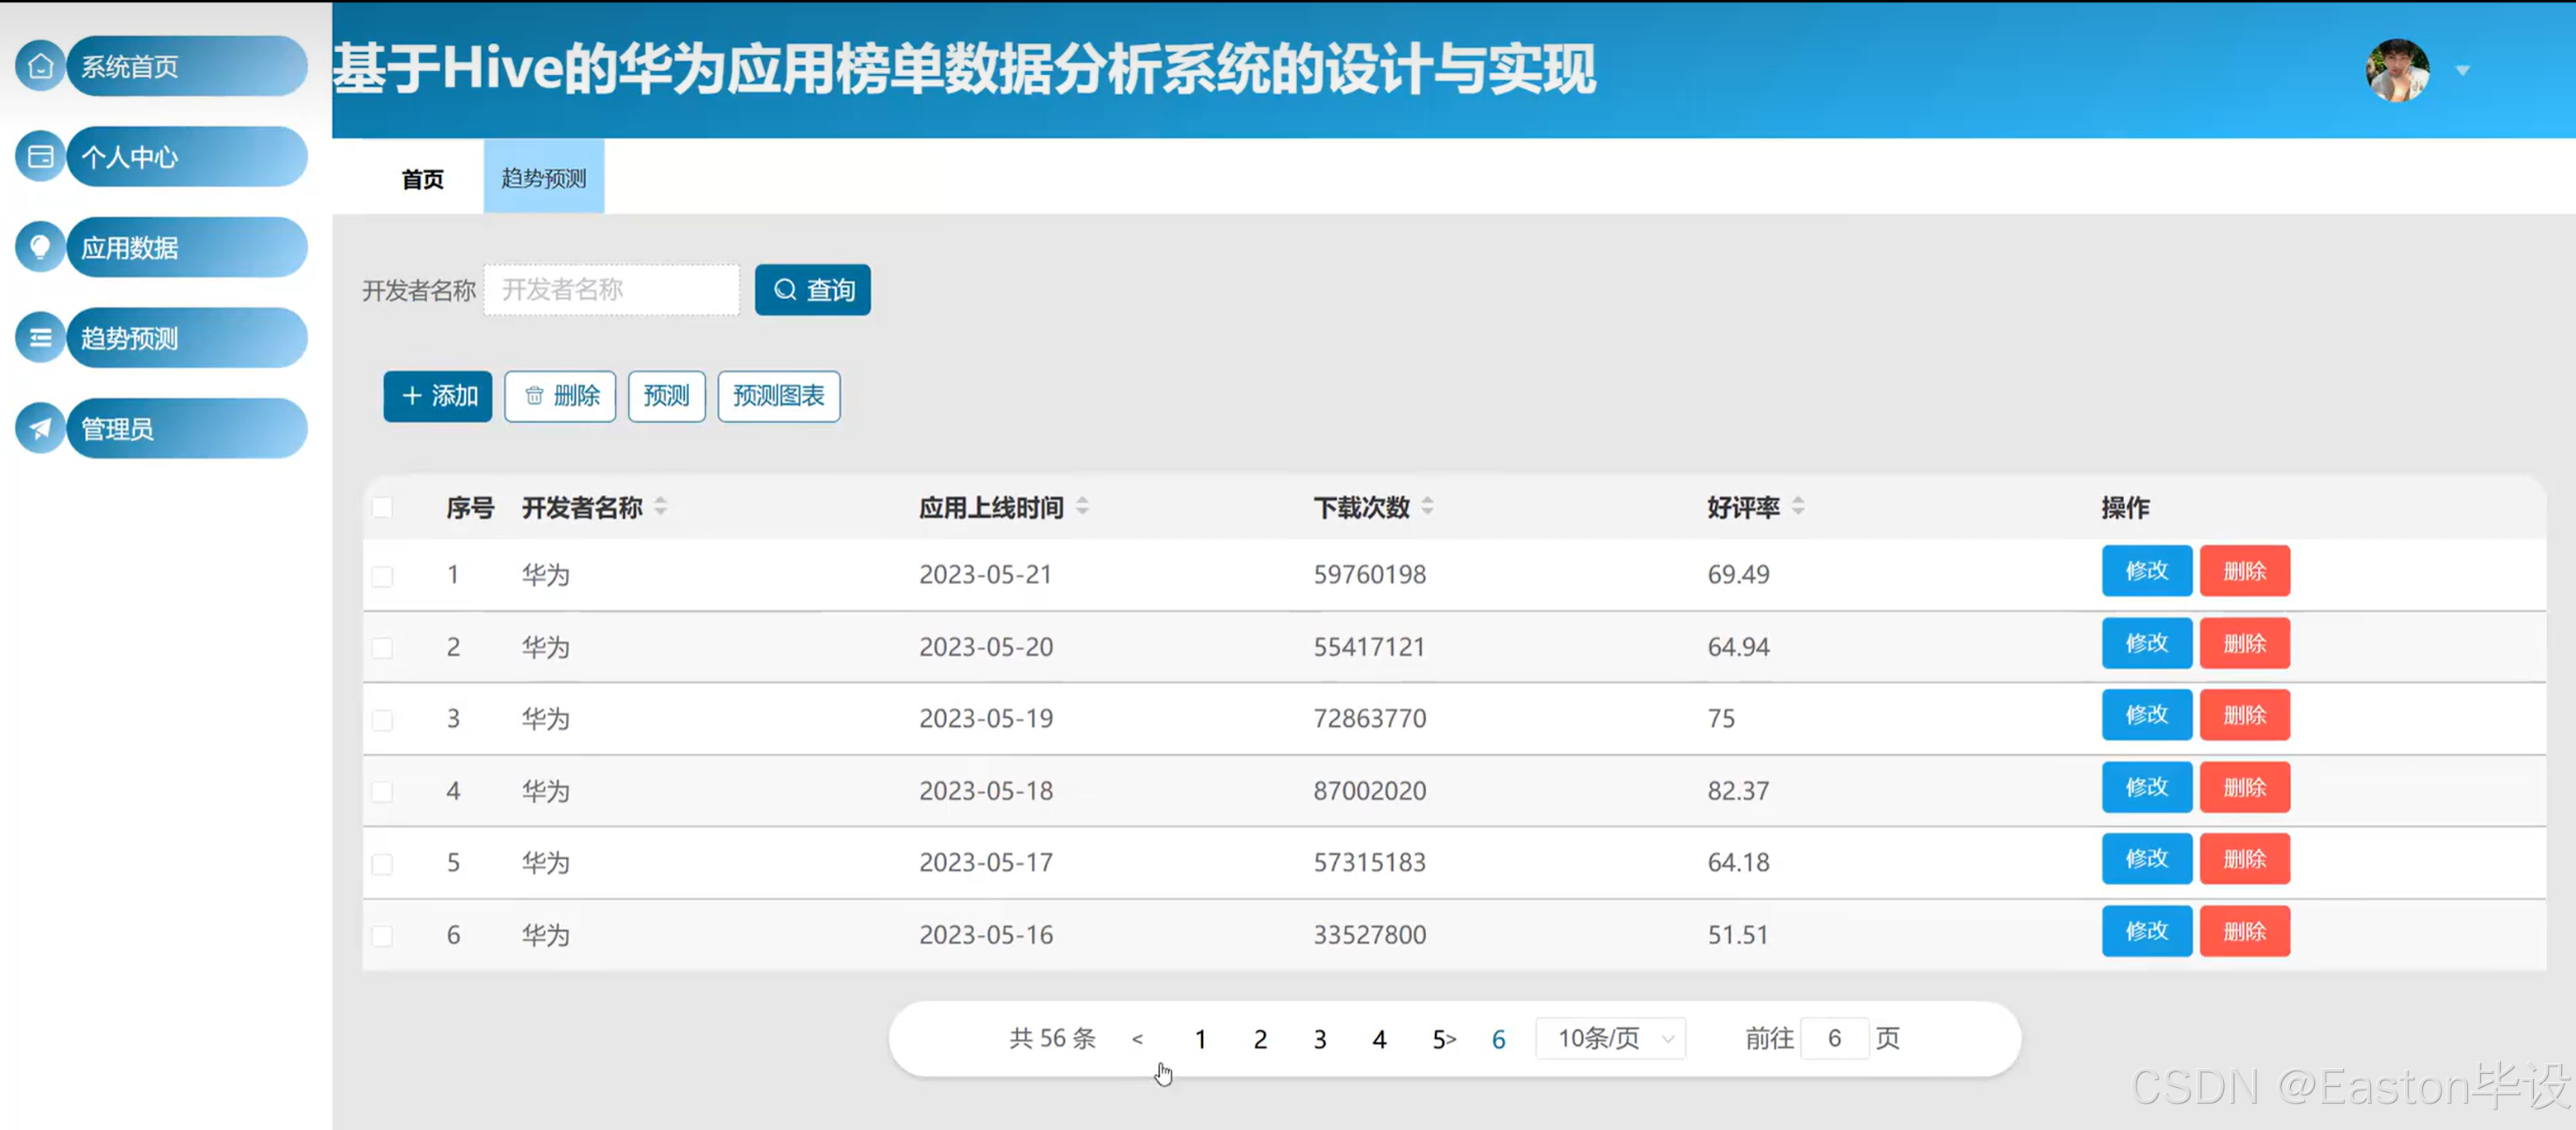The height and width of the screenshot is (1130, 2576).
Task: Click 删除 for the 2023-05-16 row
Action: pyautogui.click(x=2245, y=931)
